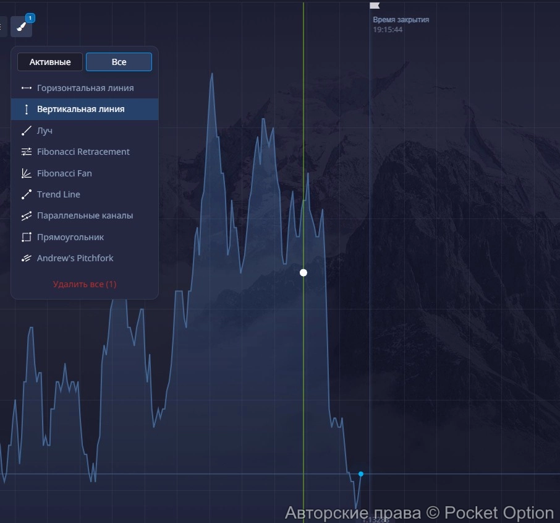Click the partially visible button left of brush
560x523 pixels.
(x=2, y=27)
